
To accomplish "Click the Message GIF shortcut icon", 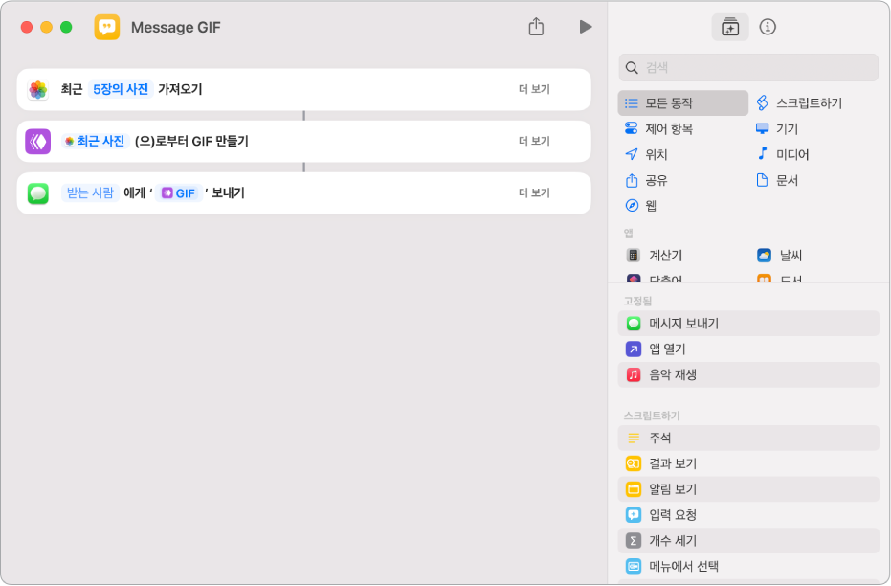I will click(107, 27).
